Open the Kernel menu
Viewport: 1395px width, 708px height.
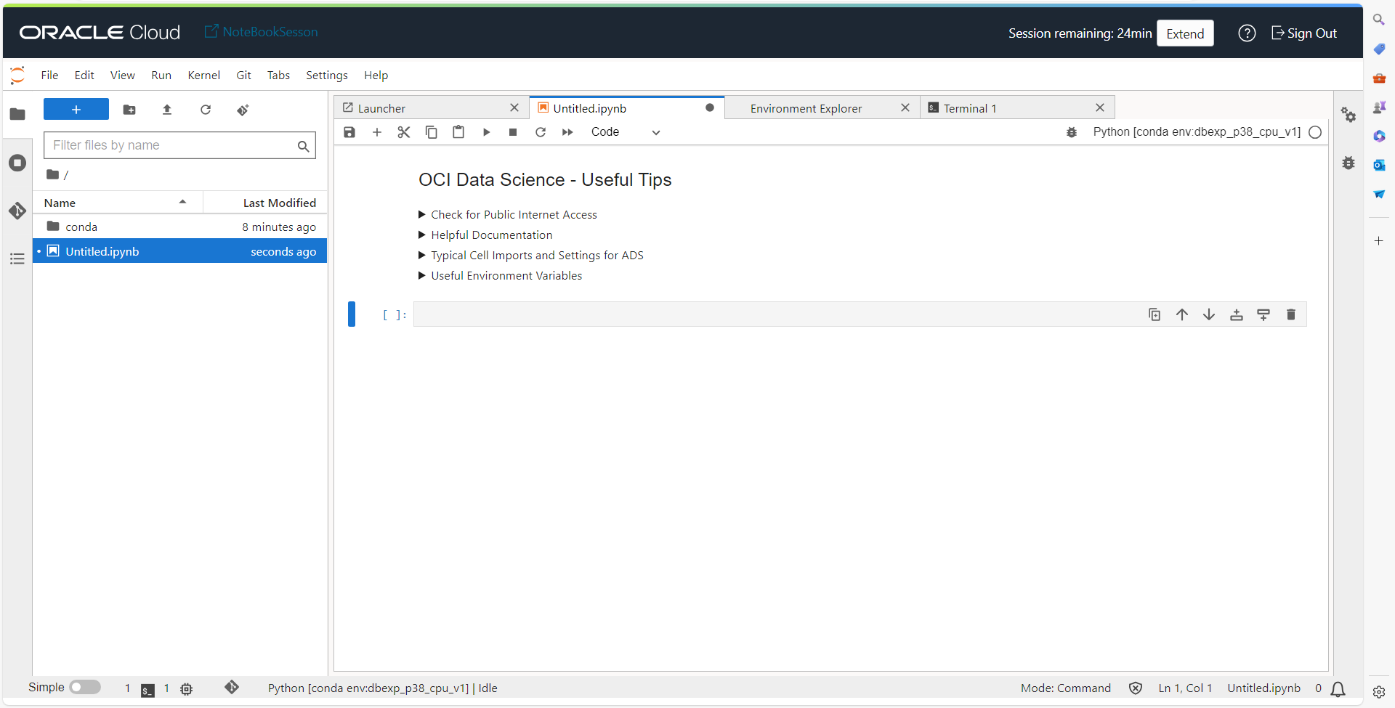tap(203, 76)
